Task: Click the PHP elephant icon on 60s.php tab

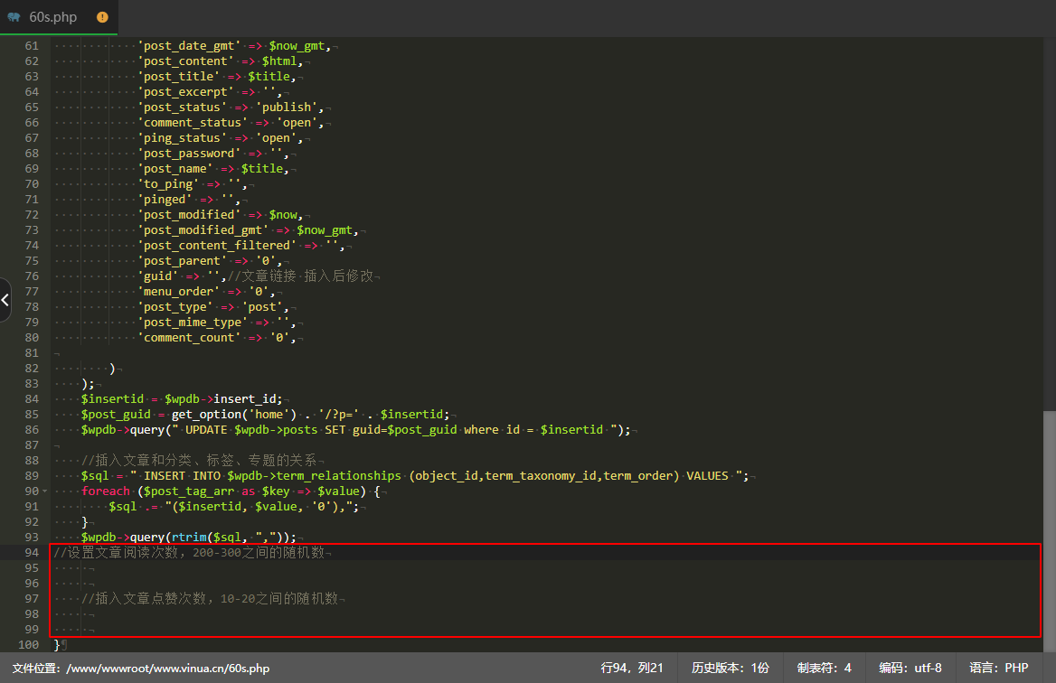Action: click(x=14, y=17)
